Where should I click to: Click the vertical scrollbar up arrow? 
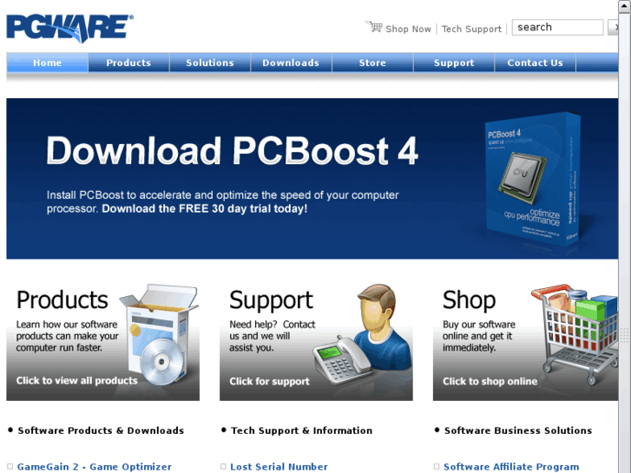(625, 6)
